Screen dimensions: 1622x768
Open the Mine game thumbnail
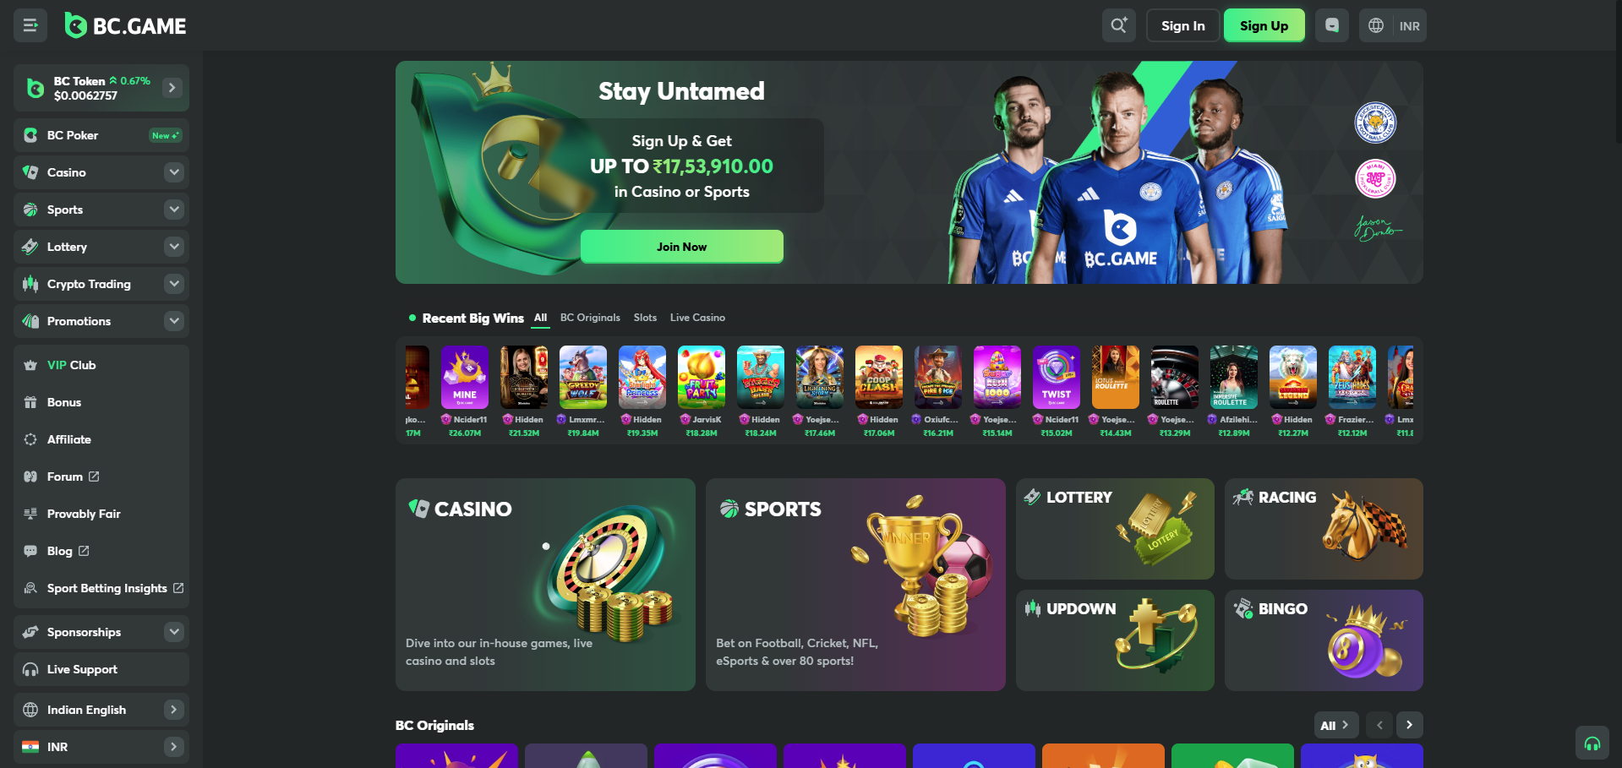465,378
